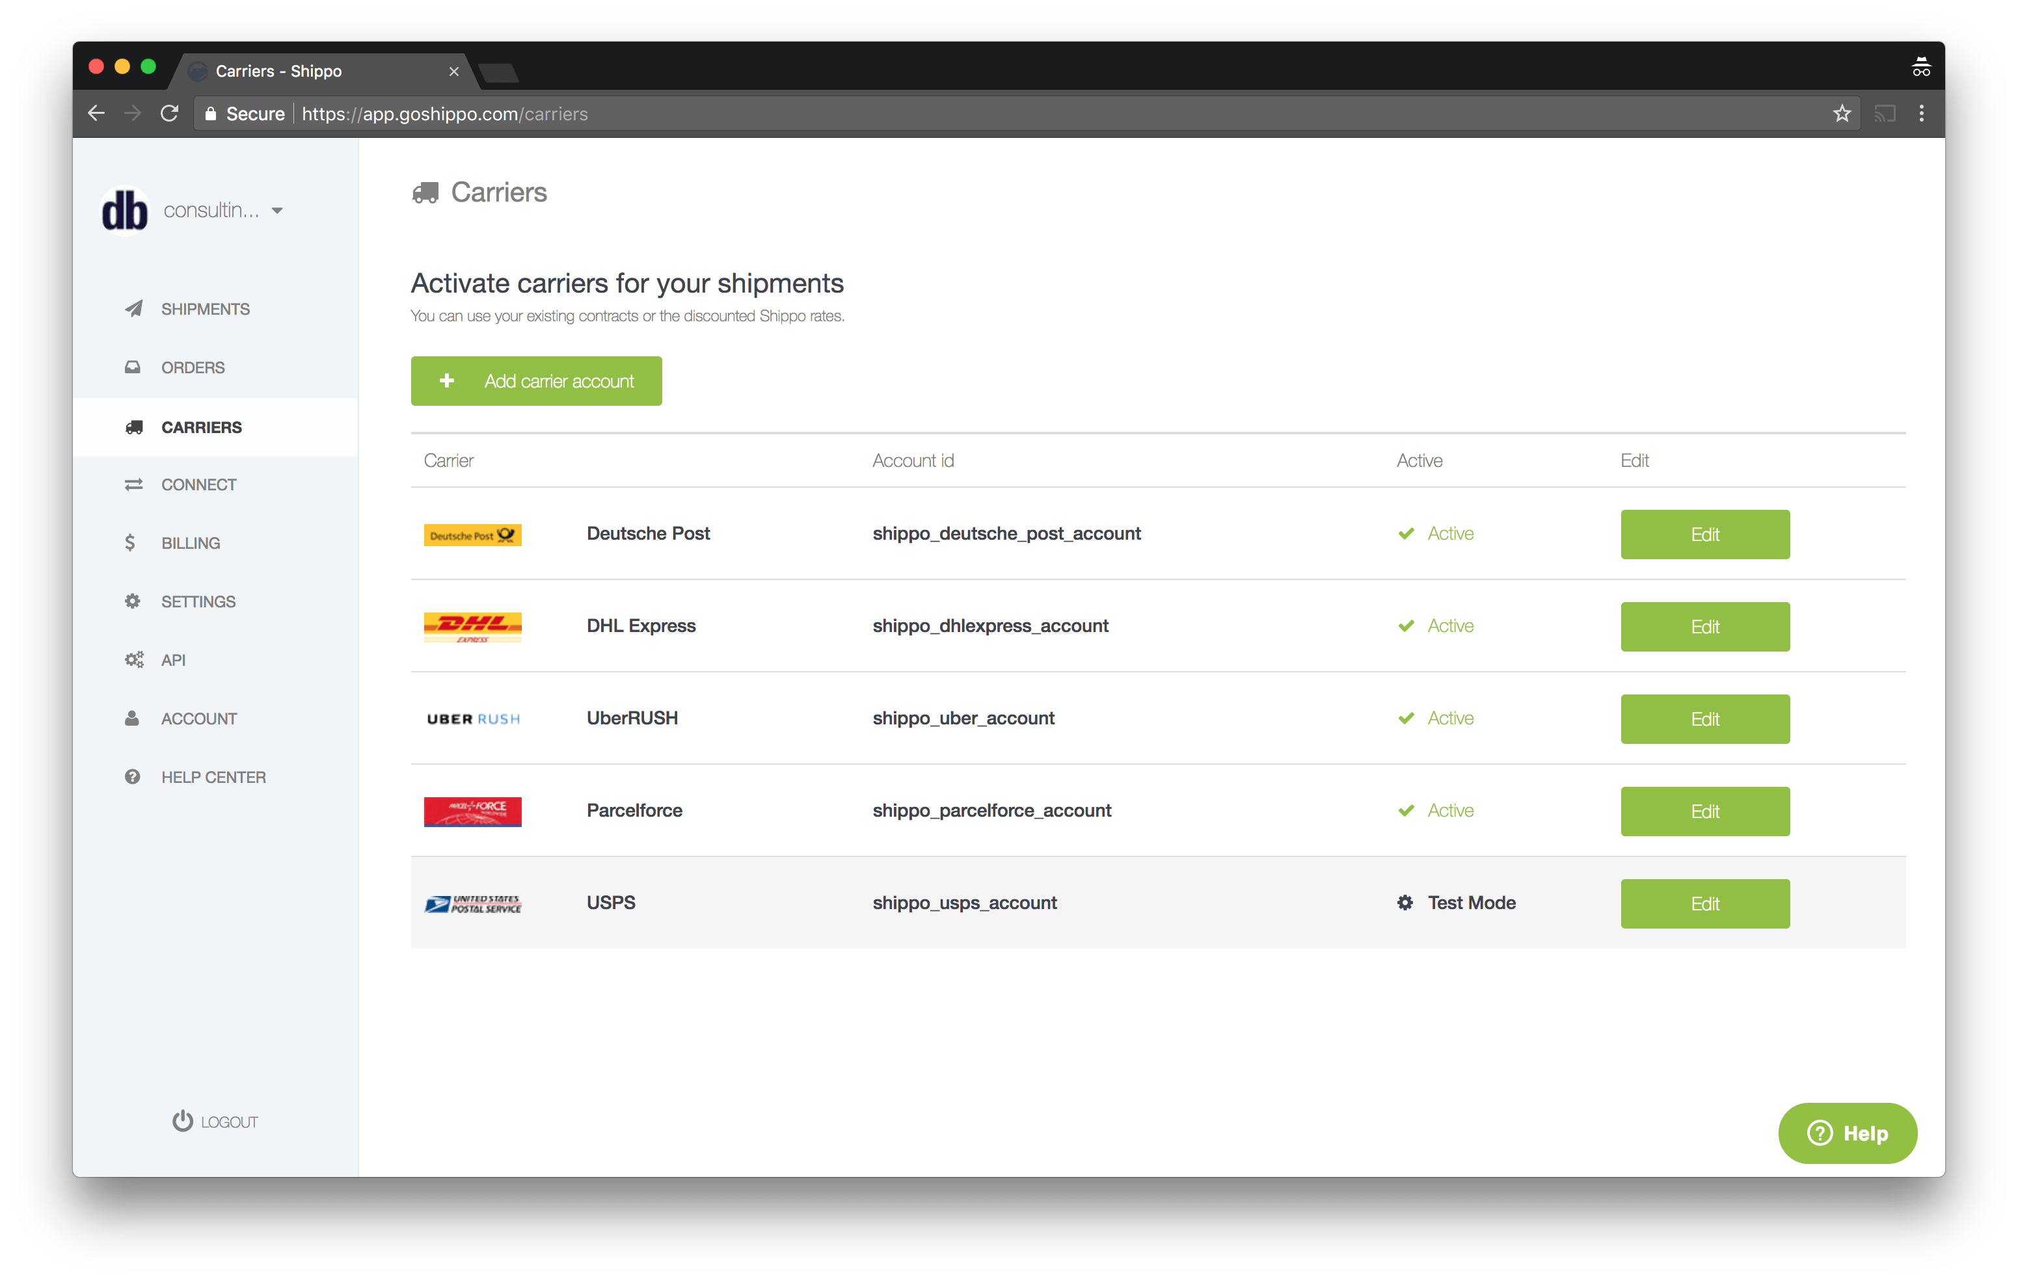This screenshot has height=1281, width=2018.
Task: Bookmark page with the star icon
Action: coord(1843,113)
